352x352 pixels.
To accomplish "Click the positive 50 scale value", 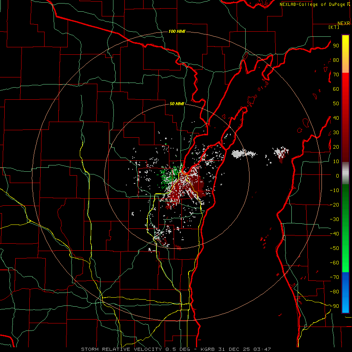I will (336, 104).
